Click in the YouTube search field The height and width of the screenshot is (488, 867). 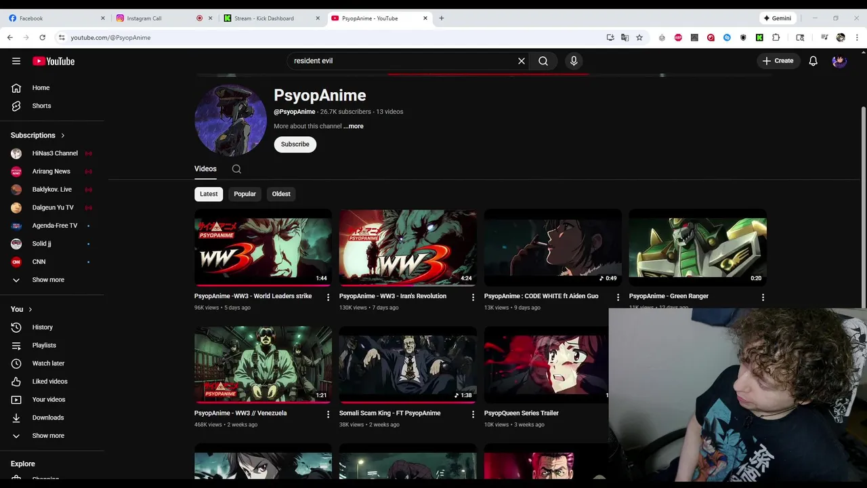(403, 61)
